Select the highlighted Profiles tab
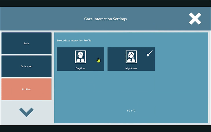This screenshot has height=132, width=211. [26, 89]
